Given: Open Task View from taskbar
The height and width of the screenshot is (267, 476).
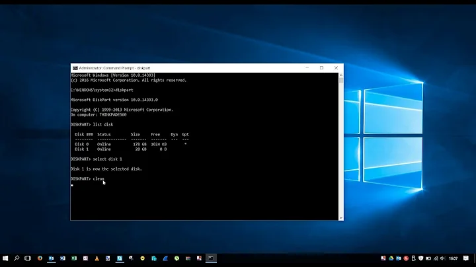Looking at the screenshot, I should tap(28, 258).
